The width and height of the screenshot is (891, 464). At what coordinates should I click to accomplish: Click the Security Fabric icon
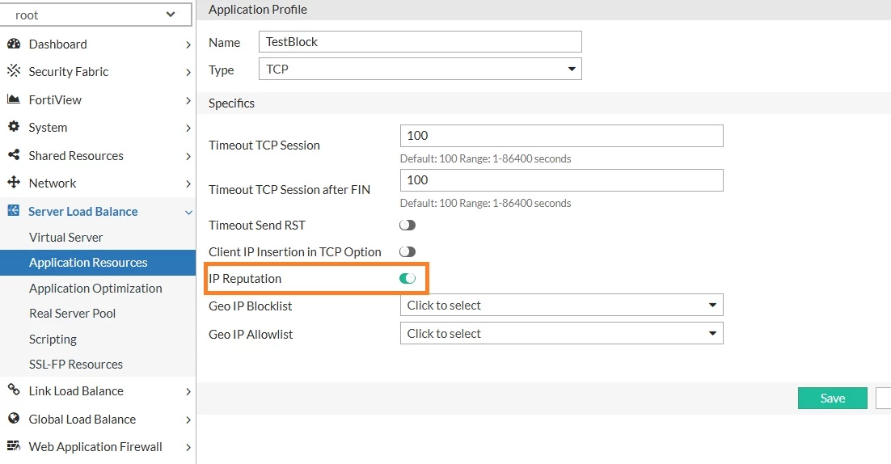click(x=14, y=70)
